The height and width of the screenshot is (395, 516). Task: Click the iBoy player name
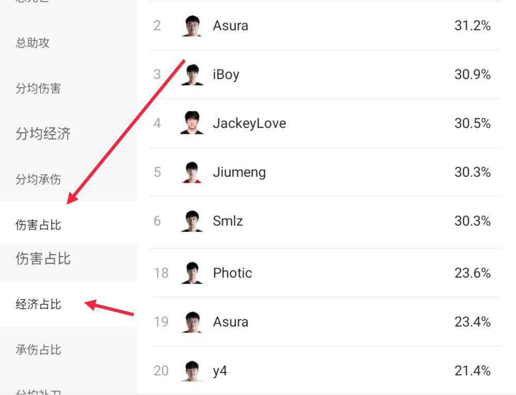point(226,75)
